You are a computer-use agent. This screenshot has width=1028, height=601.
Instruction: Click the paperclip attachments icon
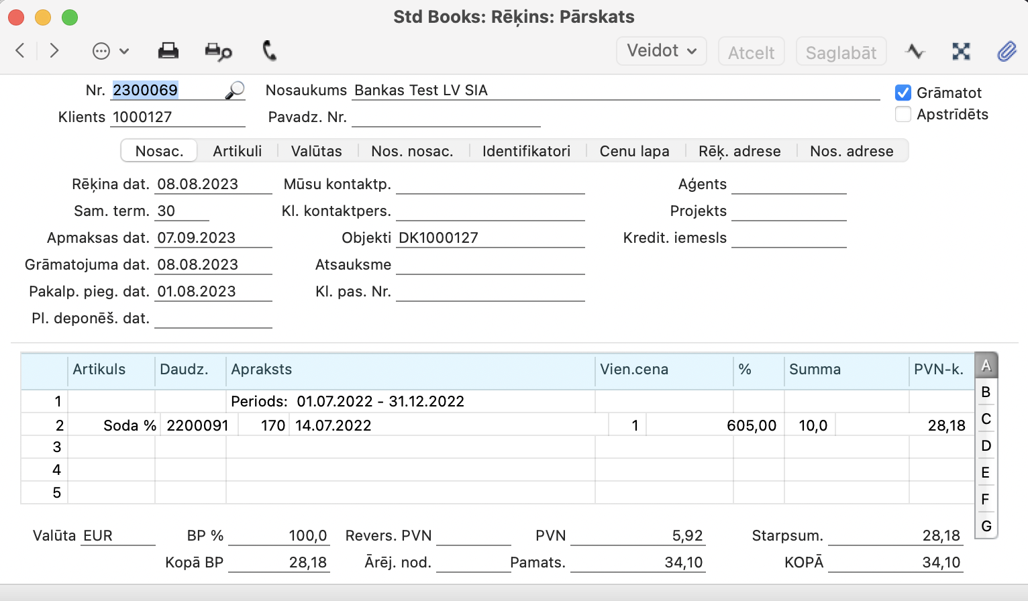(1007, 51)
